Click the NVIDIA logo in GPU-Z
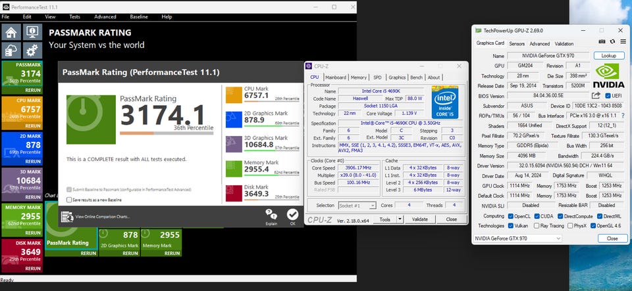This screenshot has width=632, height=291. pyautogui.click(x=608, y=75)
